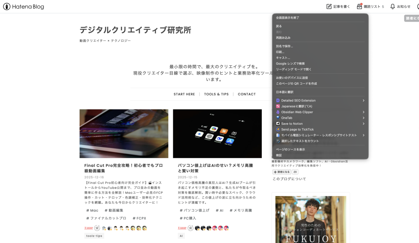
Task: Click the 読者になる button
Action: [281, 171]
